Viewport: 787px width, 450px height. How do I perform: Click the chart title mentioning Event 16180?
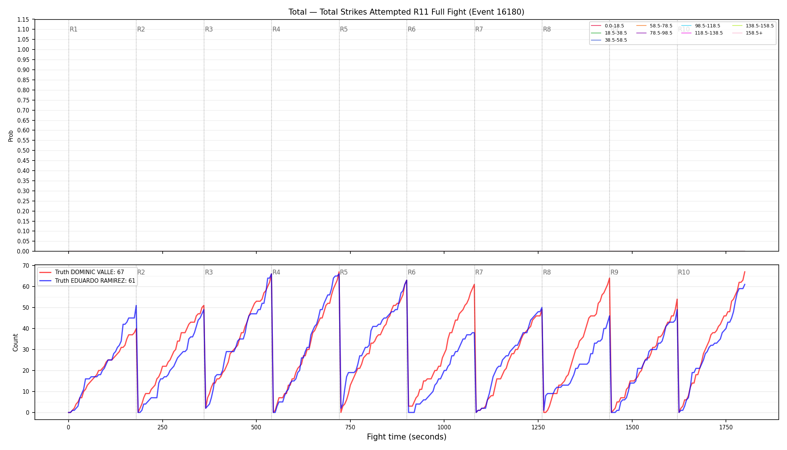tap(406, 12)
